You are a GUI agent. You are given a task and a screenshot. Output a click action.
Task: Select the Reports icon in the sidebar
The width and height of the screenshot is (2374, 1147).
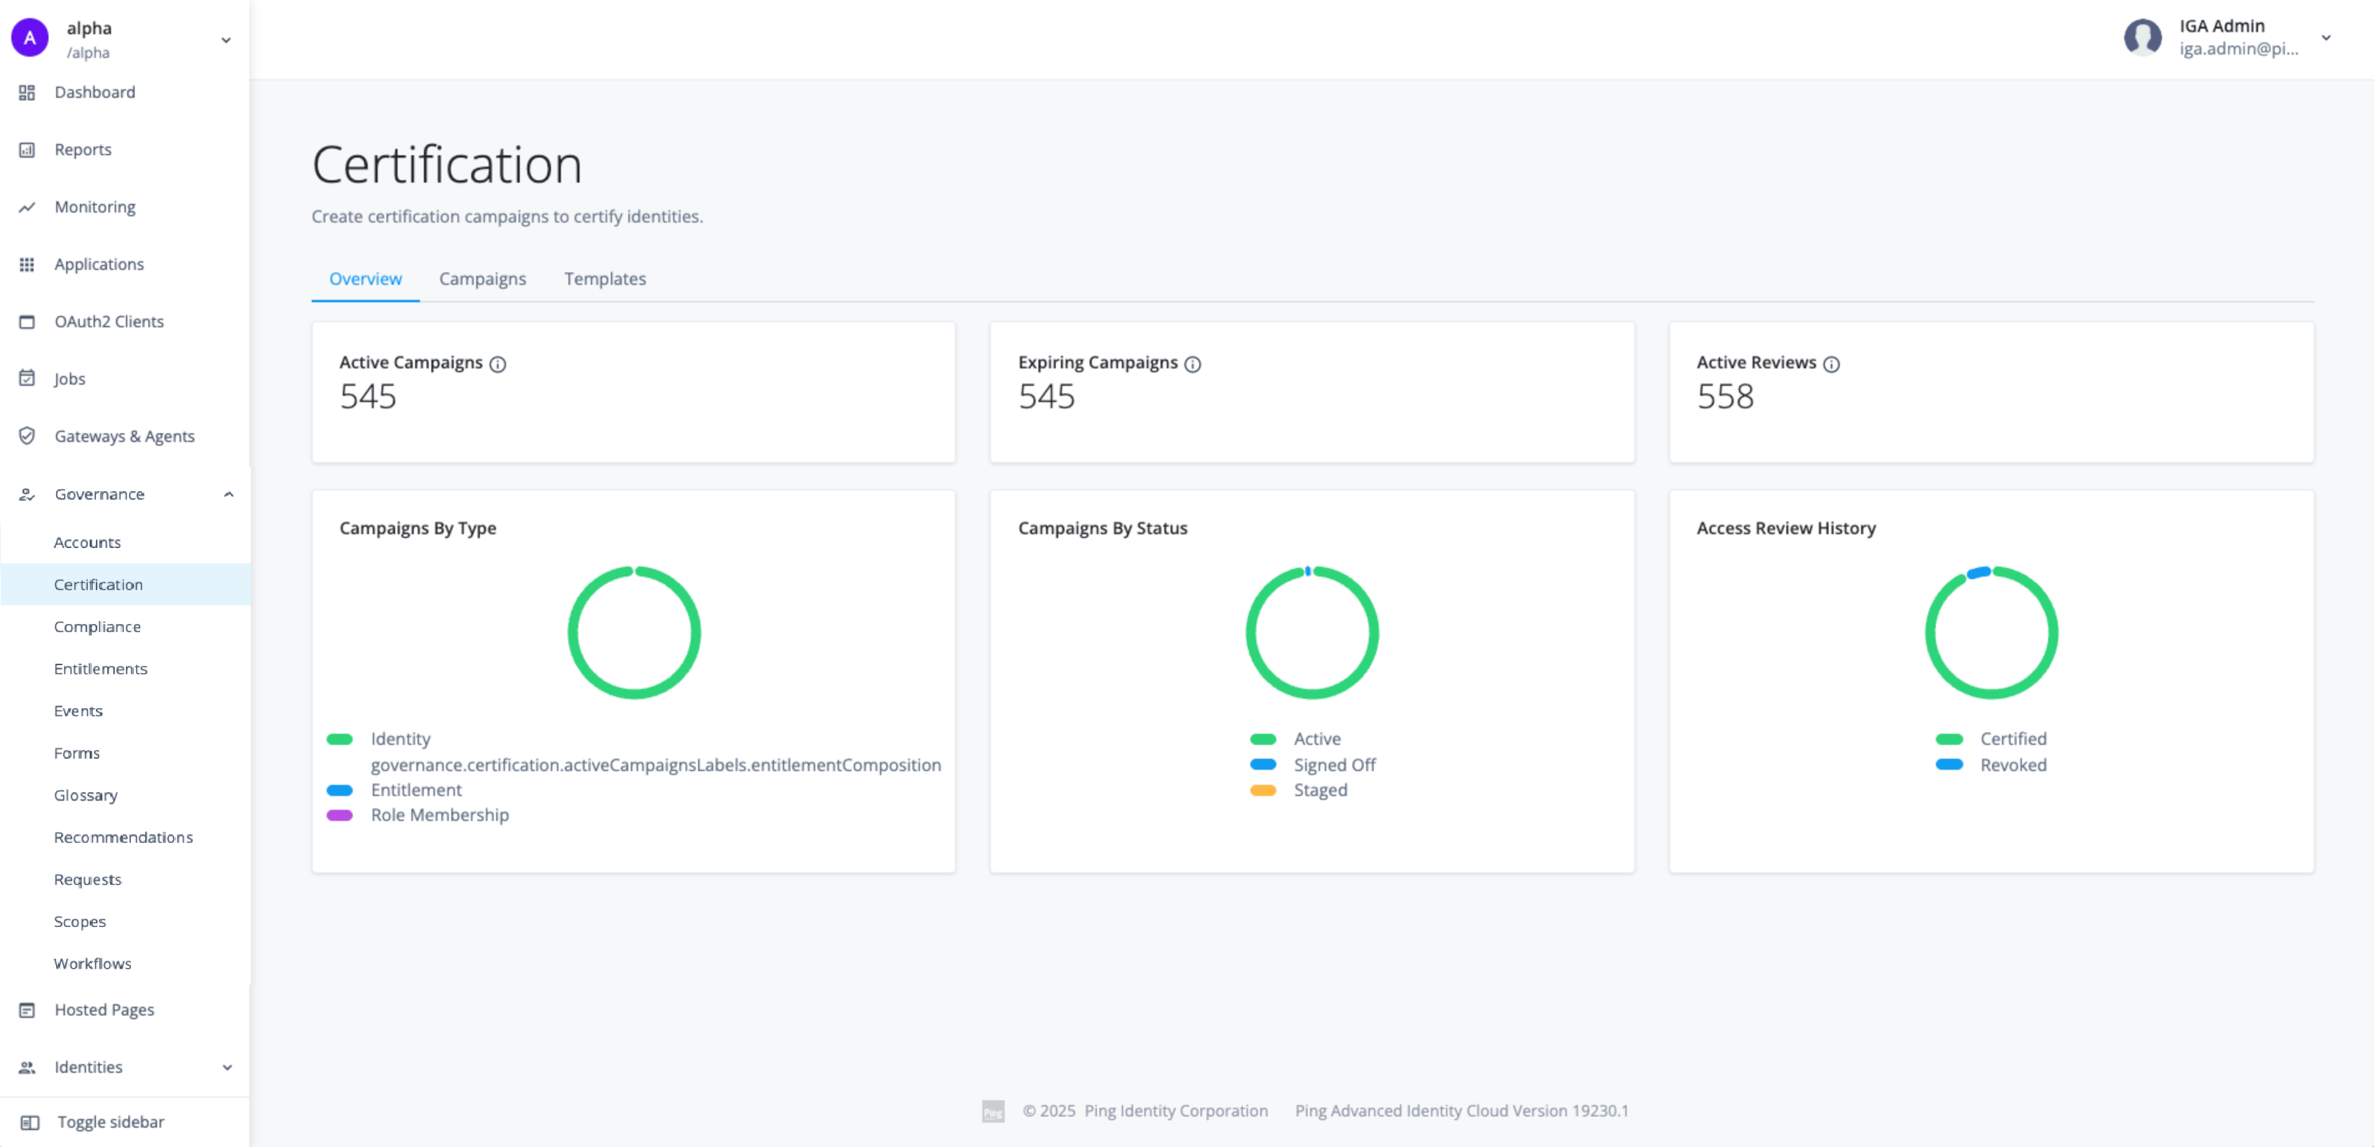pos(27,150)
